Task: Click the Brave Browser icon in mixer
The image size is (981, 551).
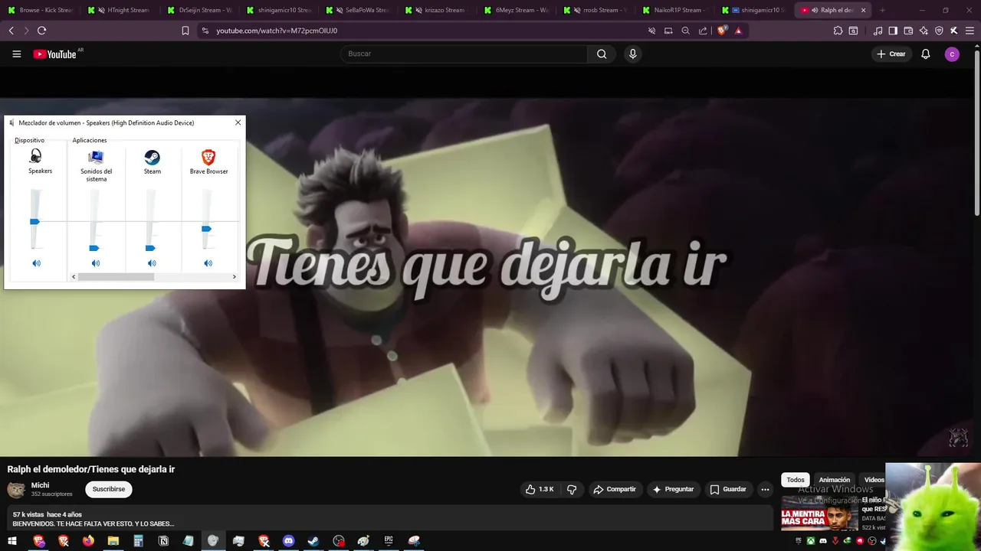Action: 208,157
